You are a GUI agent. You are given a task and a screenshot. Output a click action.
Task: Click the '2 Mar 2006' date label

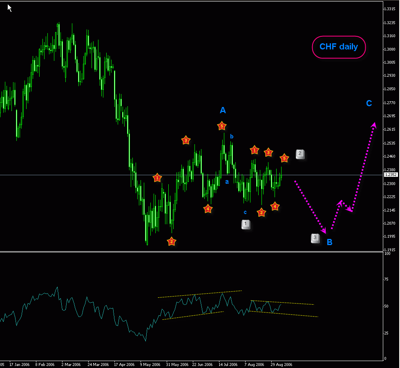coord(71,364)
